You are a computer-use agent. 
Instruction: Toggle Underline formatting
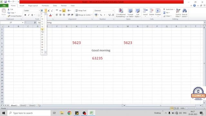pyautogui.click(x=32, y=15)
